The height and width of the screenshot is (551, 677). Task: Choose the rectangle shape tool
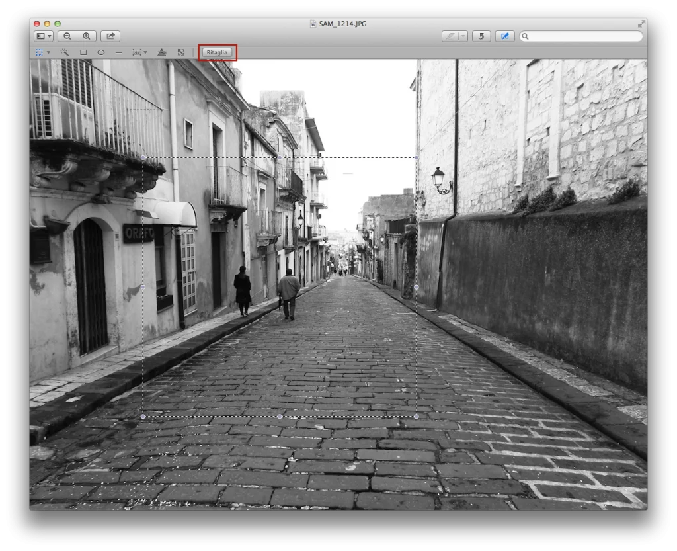83,52
